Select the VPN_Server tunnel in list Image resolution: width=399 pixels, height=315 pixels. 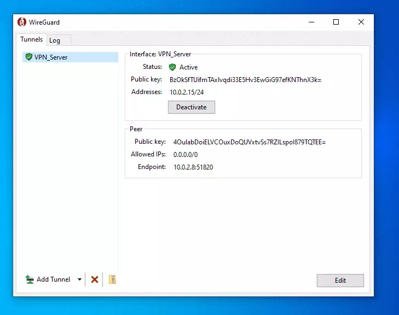coord(70,57)
